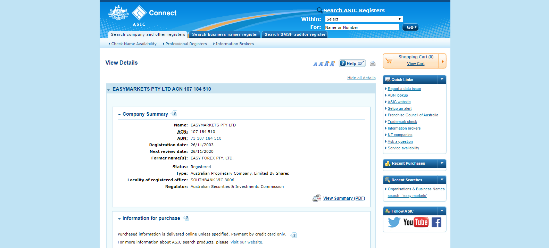Focus the Name or Number input field
549x248 pixels.
(362, 27)
